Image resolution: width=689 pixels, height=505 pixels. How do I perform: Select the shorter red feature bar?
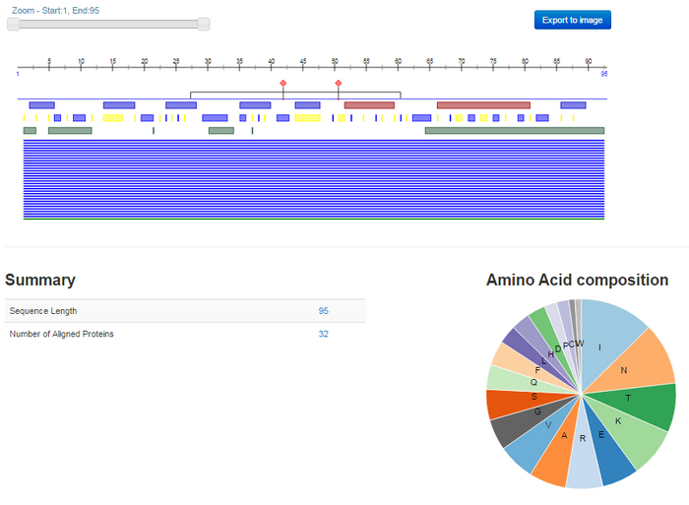tap(369, 104)
